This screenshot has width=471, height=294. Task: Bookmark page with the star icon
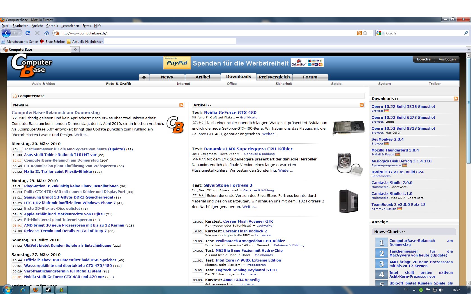[365, 33]
